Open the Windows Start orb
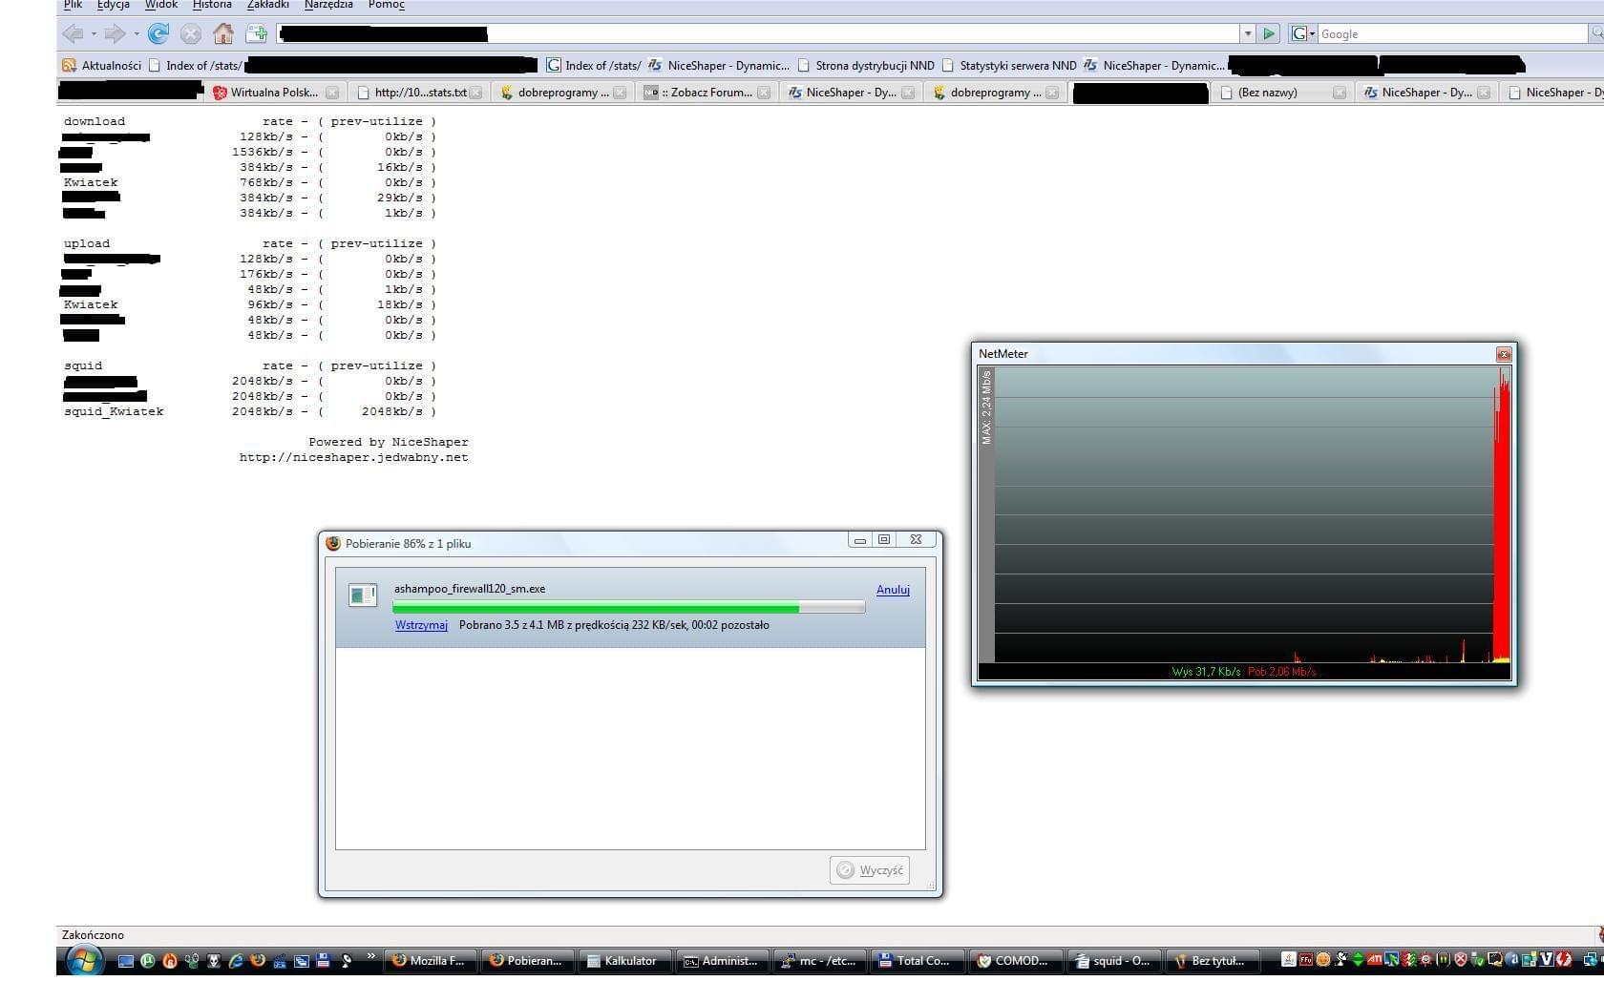The height and width of the screenshot is (1002, 1604). [x=84, y=959]
